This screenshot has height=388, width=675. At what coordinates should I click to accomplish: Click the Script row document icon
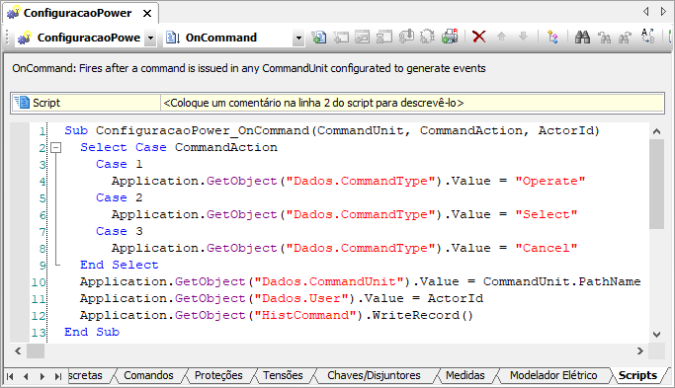click(22, 103)
